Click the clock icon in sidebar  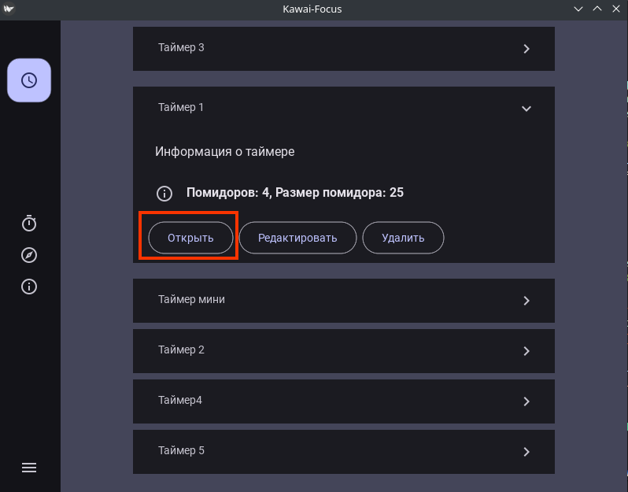[29, 80]
